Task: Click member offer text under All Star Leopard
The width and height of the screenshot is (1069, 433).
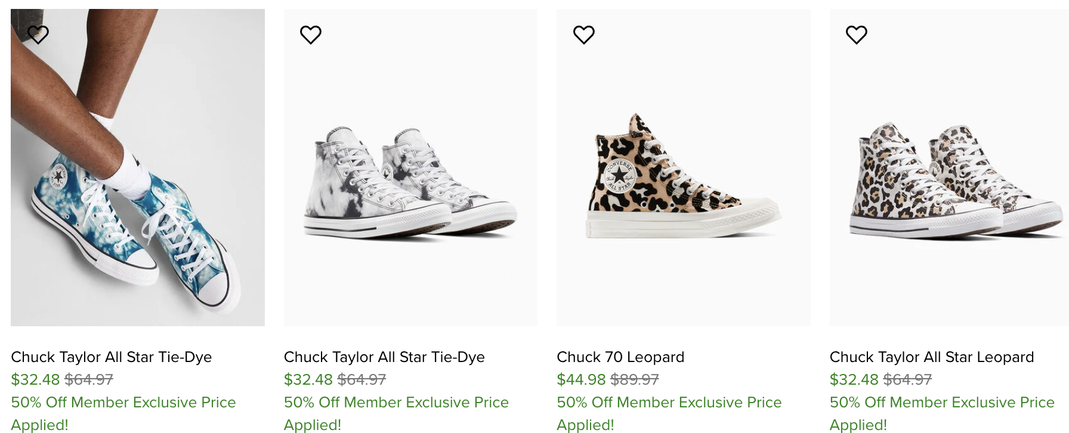Action: coord(941,403)
